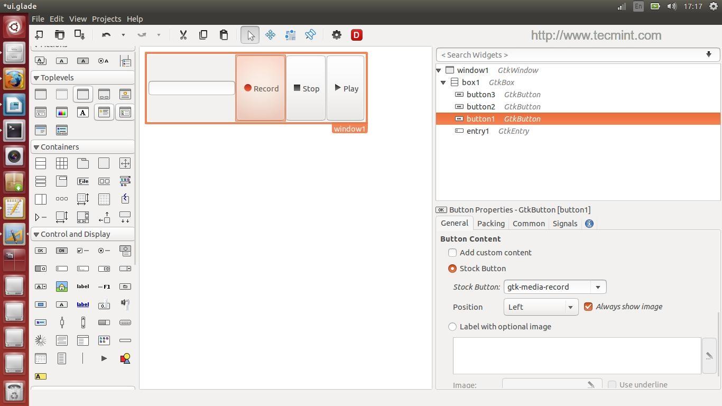Screen dimensions: 722x406
Task: Choose the Spin Button widget from the palette
Action: pyautogui.click(x=104, y=269)
